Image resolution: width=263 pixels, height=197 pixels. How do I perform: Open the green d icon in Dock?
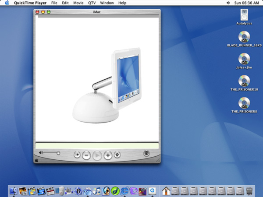pyautogui.click(x=115, y=191)
